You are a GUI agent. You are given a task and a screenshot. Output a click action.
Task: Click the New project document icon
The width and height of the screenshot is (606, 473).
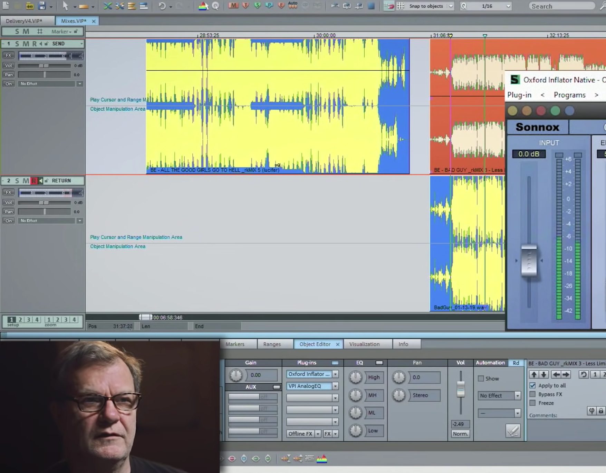(x=6, y=6)
